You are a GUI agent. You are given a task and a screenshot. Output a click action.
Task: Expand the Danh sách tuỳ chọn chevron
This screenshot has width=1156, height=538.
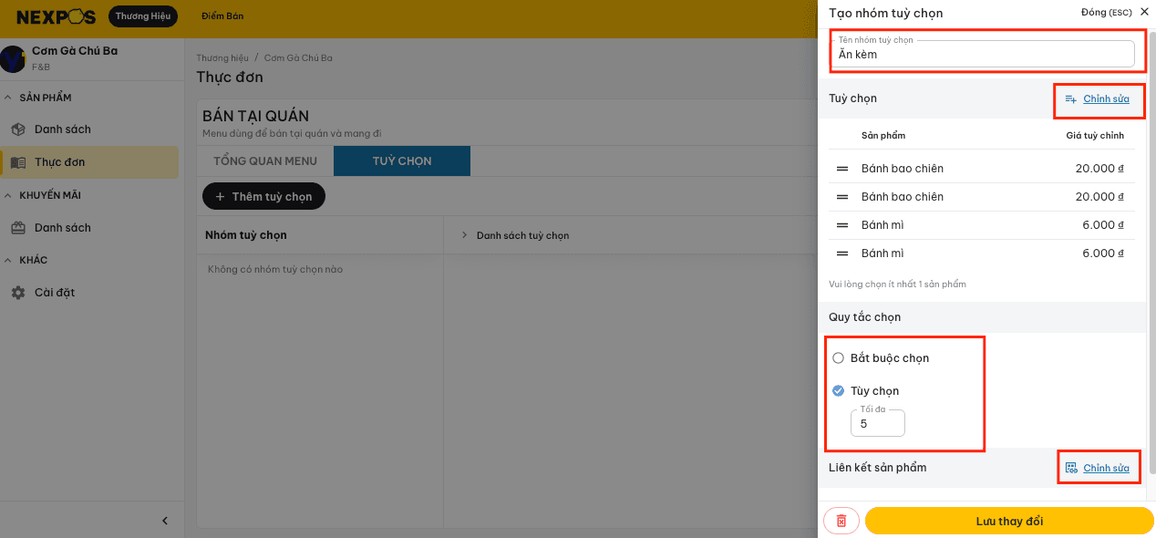pos(465,235)
